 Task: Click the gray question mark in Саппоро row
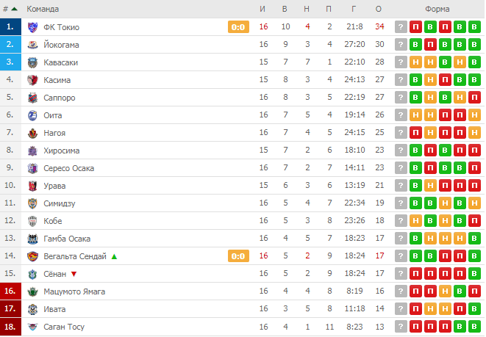tap(401, 98)
